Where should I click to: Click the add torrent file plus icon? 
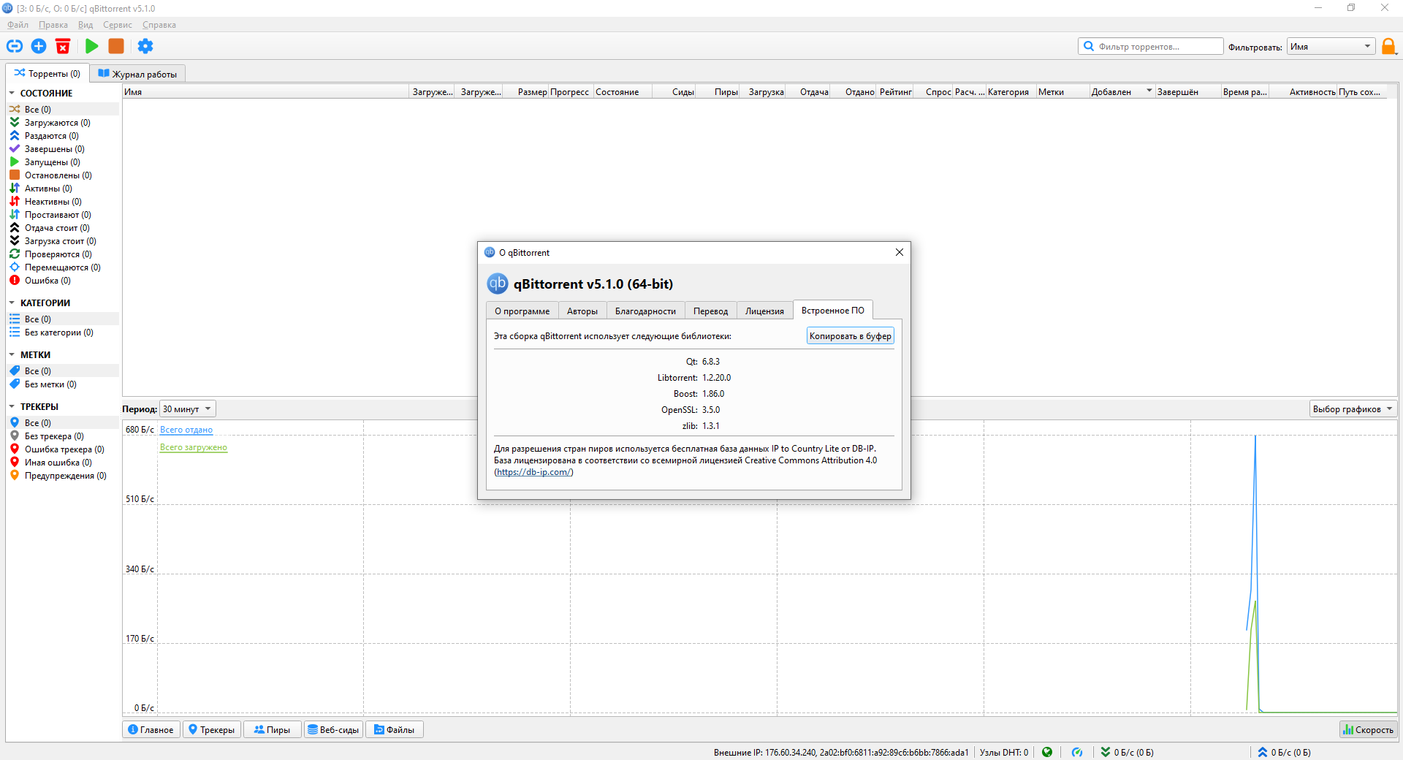[39, 46]
